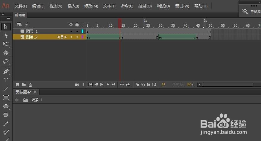Open the 编辑(E) menu
The image size is (261, 141).
coord(38,6)
